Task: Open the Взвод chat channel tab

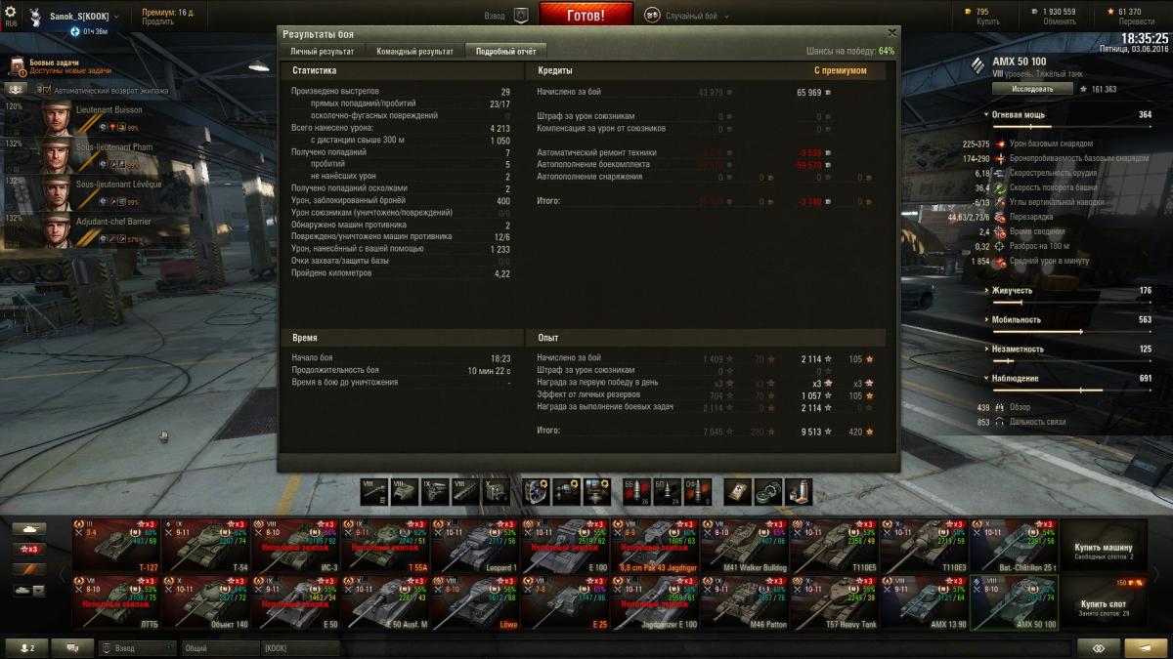Action: pyautogui.click(x=137, y=647)
